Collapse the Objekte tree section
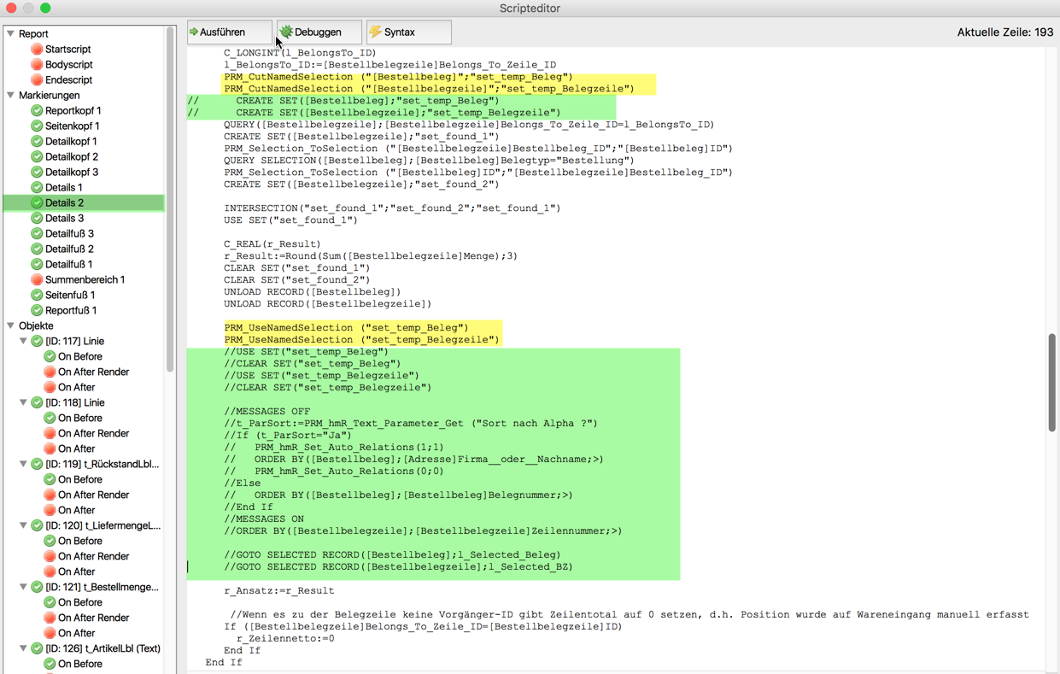 11,326
